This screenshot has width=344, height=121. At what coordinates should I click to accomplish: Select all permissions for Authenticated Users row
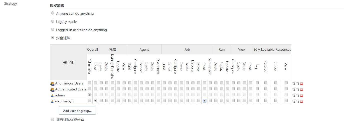(294, 90)
